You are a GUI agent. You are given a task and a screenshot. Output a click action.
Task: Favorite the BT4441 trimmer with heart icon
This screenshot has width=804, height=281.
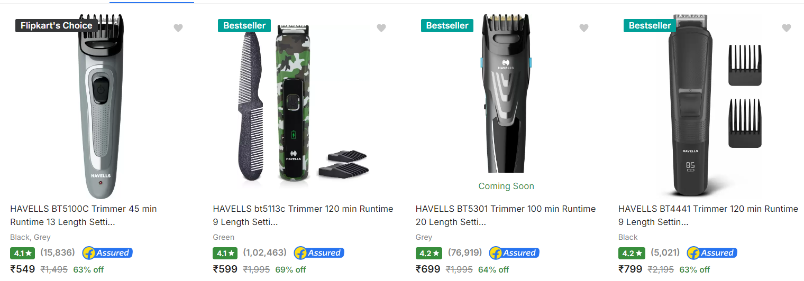click(786, 28)
